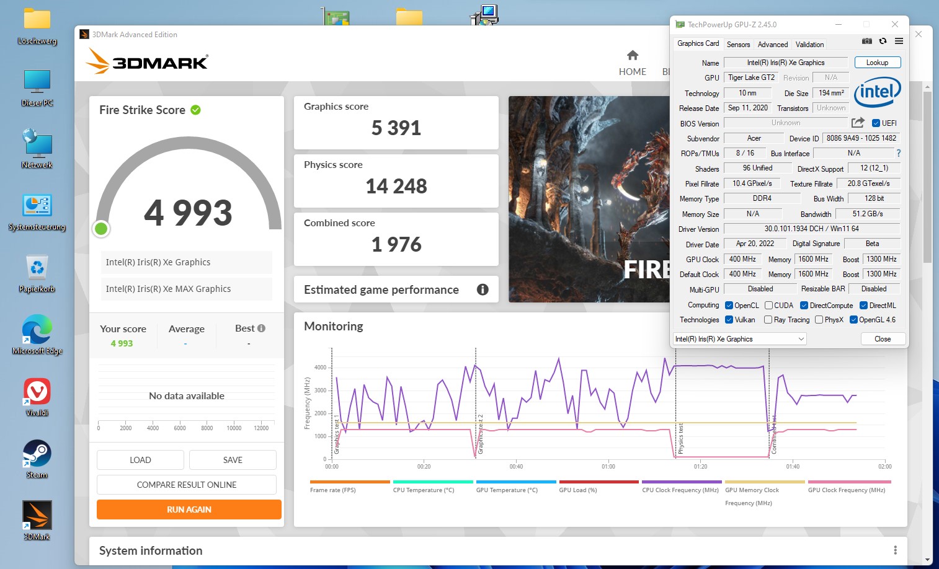Switch to the Sensors tab
Image resolution: width=939 pixels, height=569 pixels.
pyautogui.click(x=738, y=45)
